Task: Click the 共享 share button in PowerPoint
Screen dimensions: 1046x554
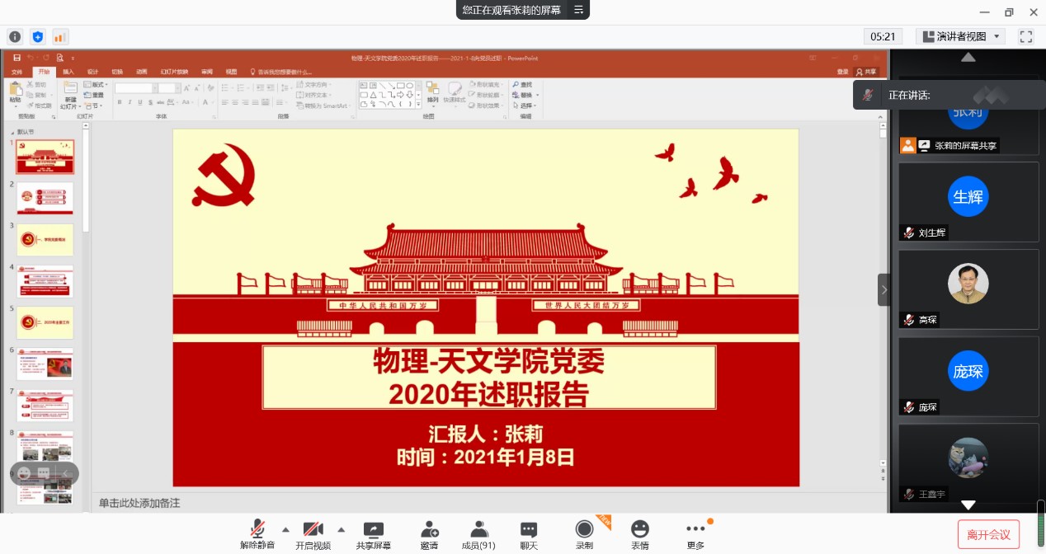Action: (865, 73)
